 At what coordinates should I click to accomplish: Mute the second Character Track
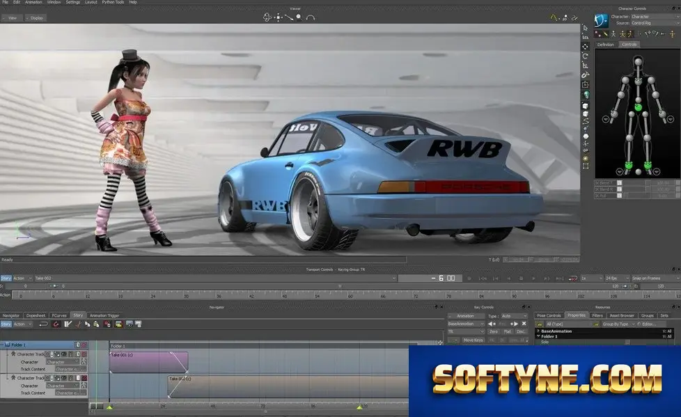tap(84, 378)
